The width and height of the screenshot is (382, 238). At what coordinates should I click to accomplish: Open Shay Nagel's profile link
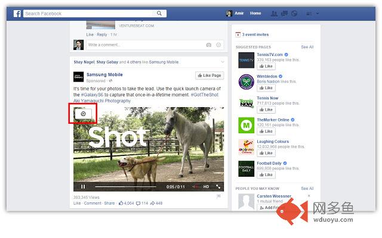coord(84,62)
